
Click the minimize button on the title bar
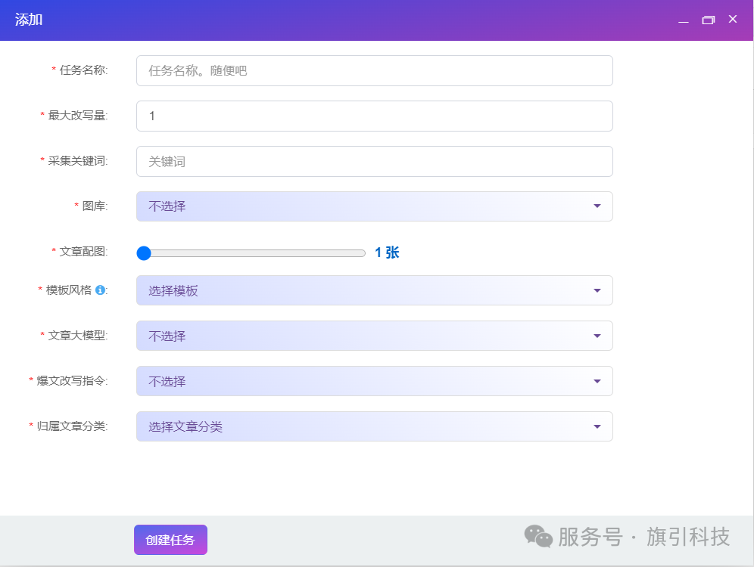coord(684,20)
